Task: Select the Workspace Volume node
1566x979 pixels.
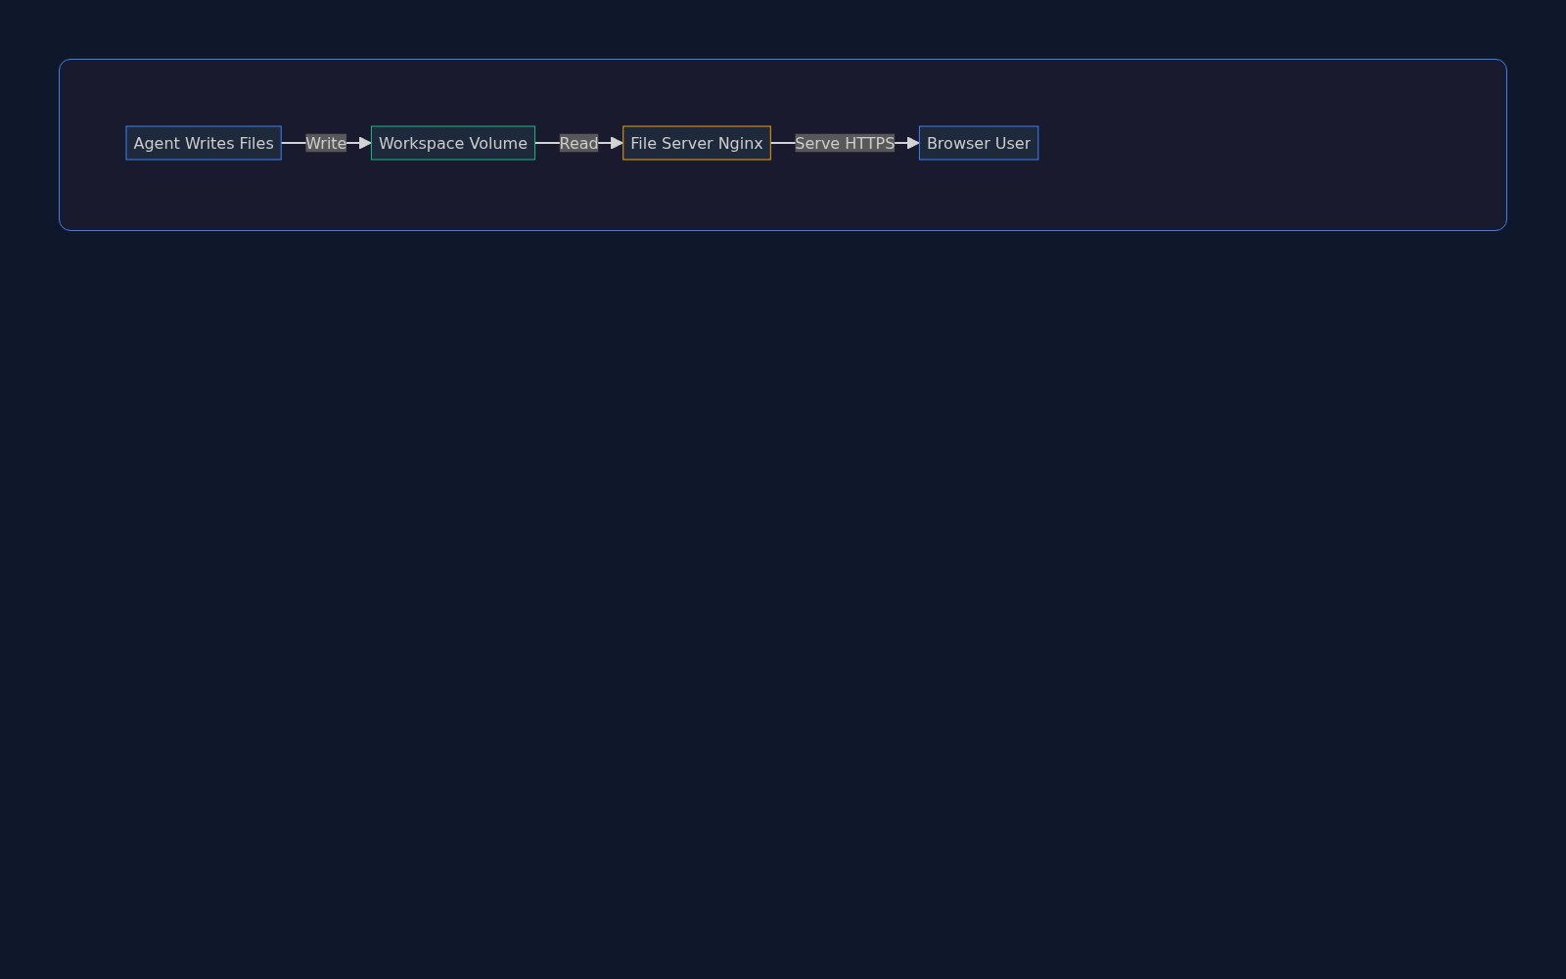Action: click(452, 143)
